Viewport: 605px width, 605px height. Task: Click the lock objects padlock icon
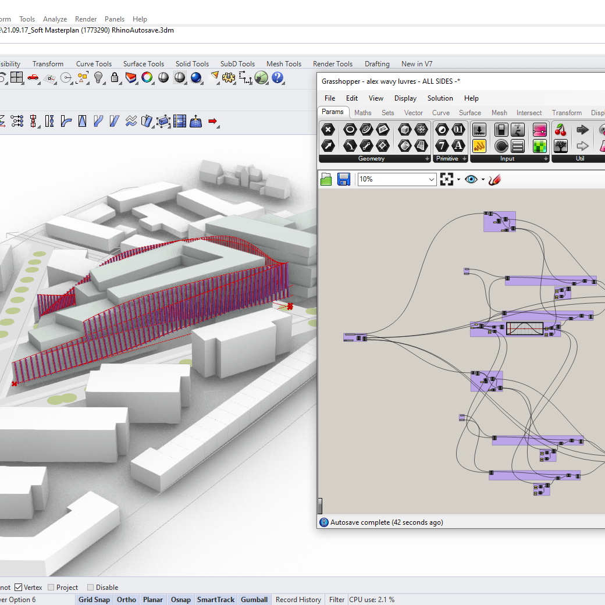(115, 77)
